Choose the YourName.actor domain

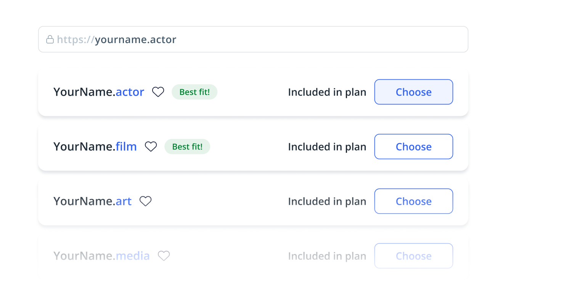413,92
